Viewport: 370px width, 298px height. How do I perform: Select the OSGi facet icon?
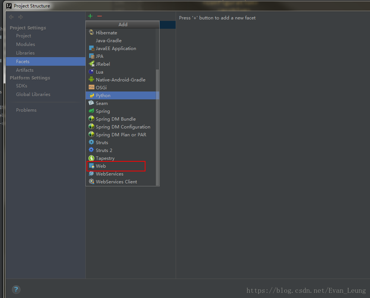pyautogui.click(x=91, y=87)
